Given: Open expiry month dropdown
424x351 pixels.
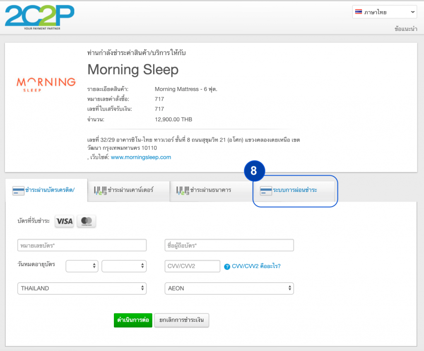Looking at the screenshot, I should coord(82,266).
